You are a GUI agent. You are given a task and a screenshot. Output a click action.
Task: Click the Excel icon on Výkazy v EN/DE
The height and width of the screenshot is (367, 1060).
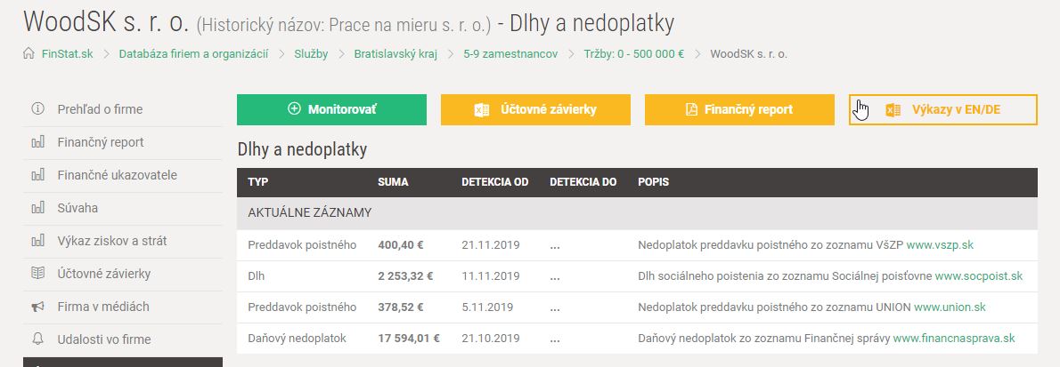(893, 110)
